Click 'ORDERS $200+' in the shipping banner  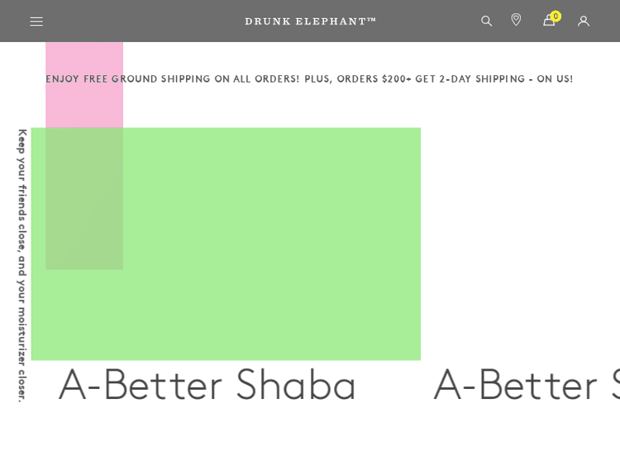pyautogui.click(x=372, y=79)
